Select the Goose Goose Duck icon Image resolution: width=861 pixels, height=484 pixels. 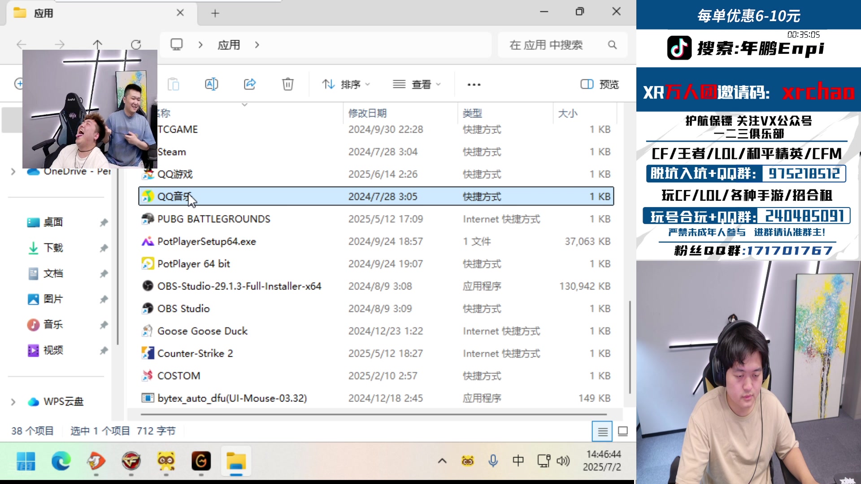(x=148, y=331)
